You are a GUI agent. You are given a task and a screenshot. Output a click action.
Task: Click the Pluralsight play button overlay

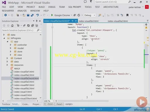coord(142,102)
